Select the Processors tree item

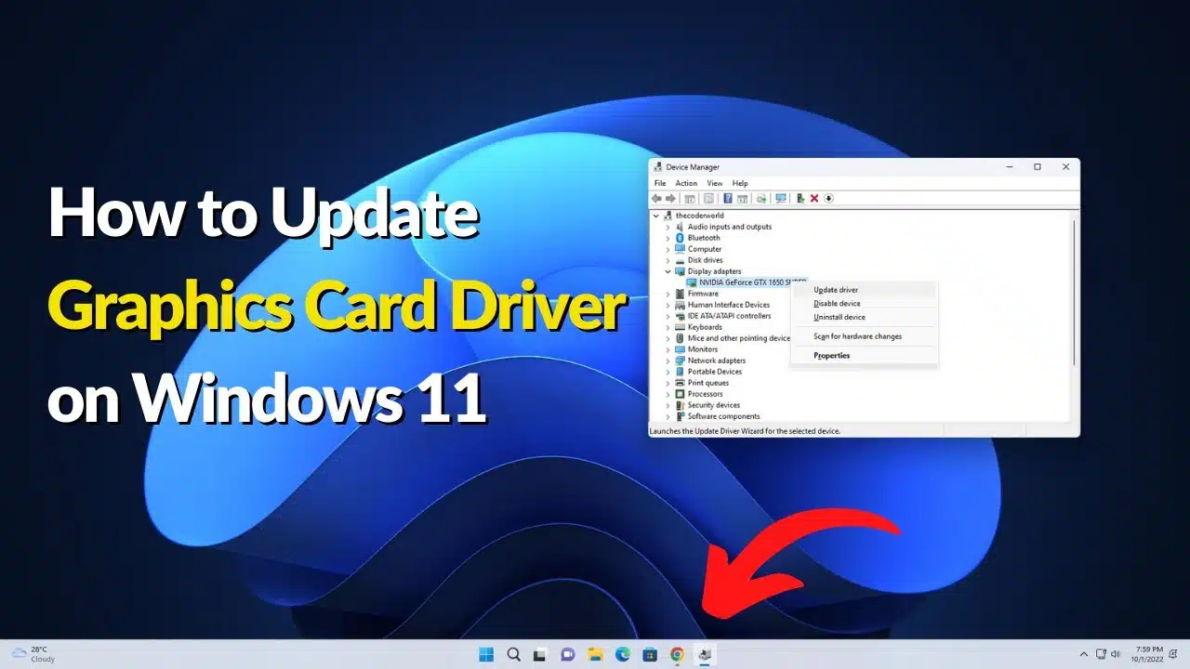(x=705, y=394)
